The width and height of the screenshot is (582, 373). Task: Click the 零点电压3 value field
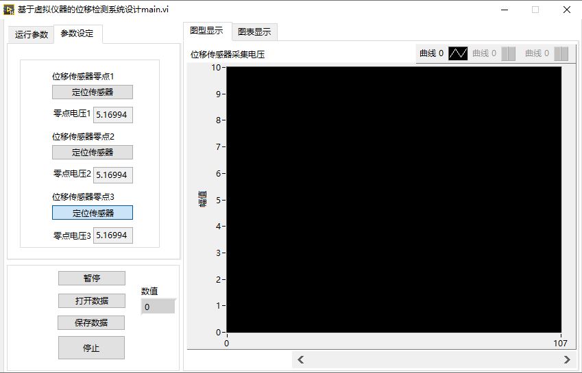(113, 235)
